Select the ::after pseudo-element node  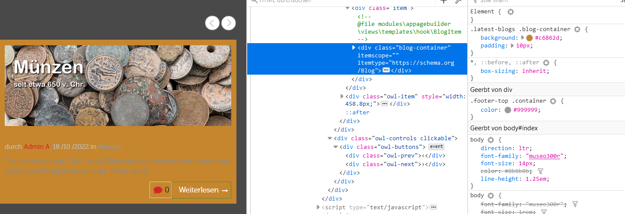[x=357, y=113]
